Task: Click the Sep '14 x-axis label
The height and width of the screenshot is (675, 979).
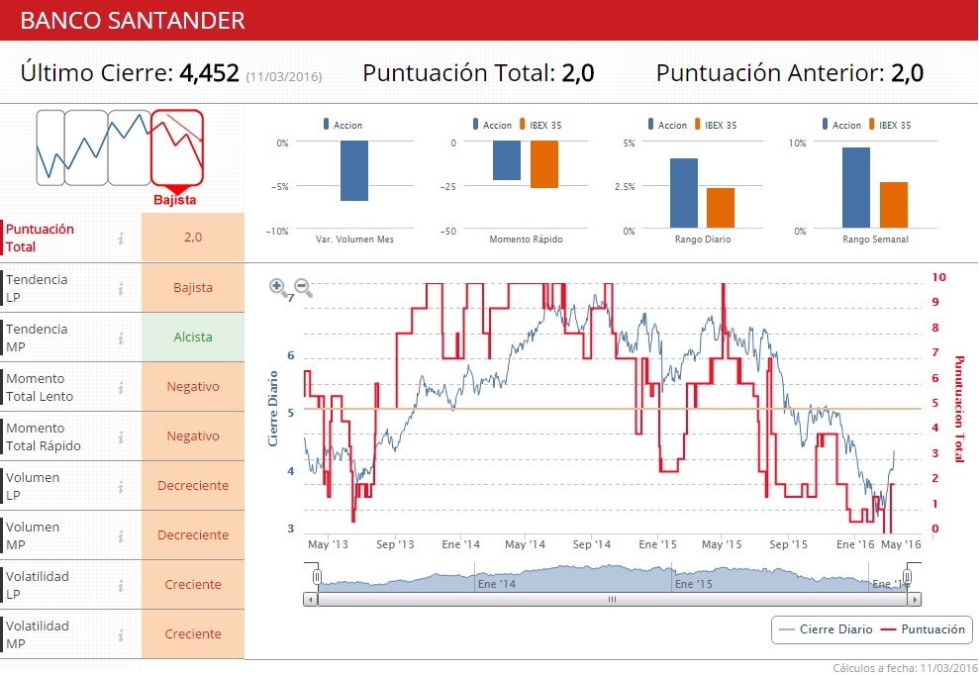Action: pos(591,544)
